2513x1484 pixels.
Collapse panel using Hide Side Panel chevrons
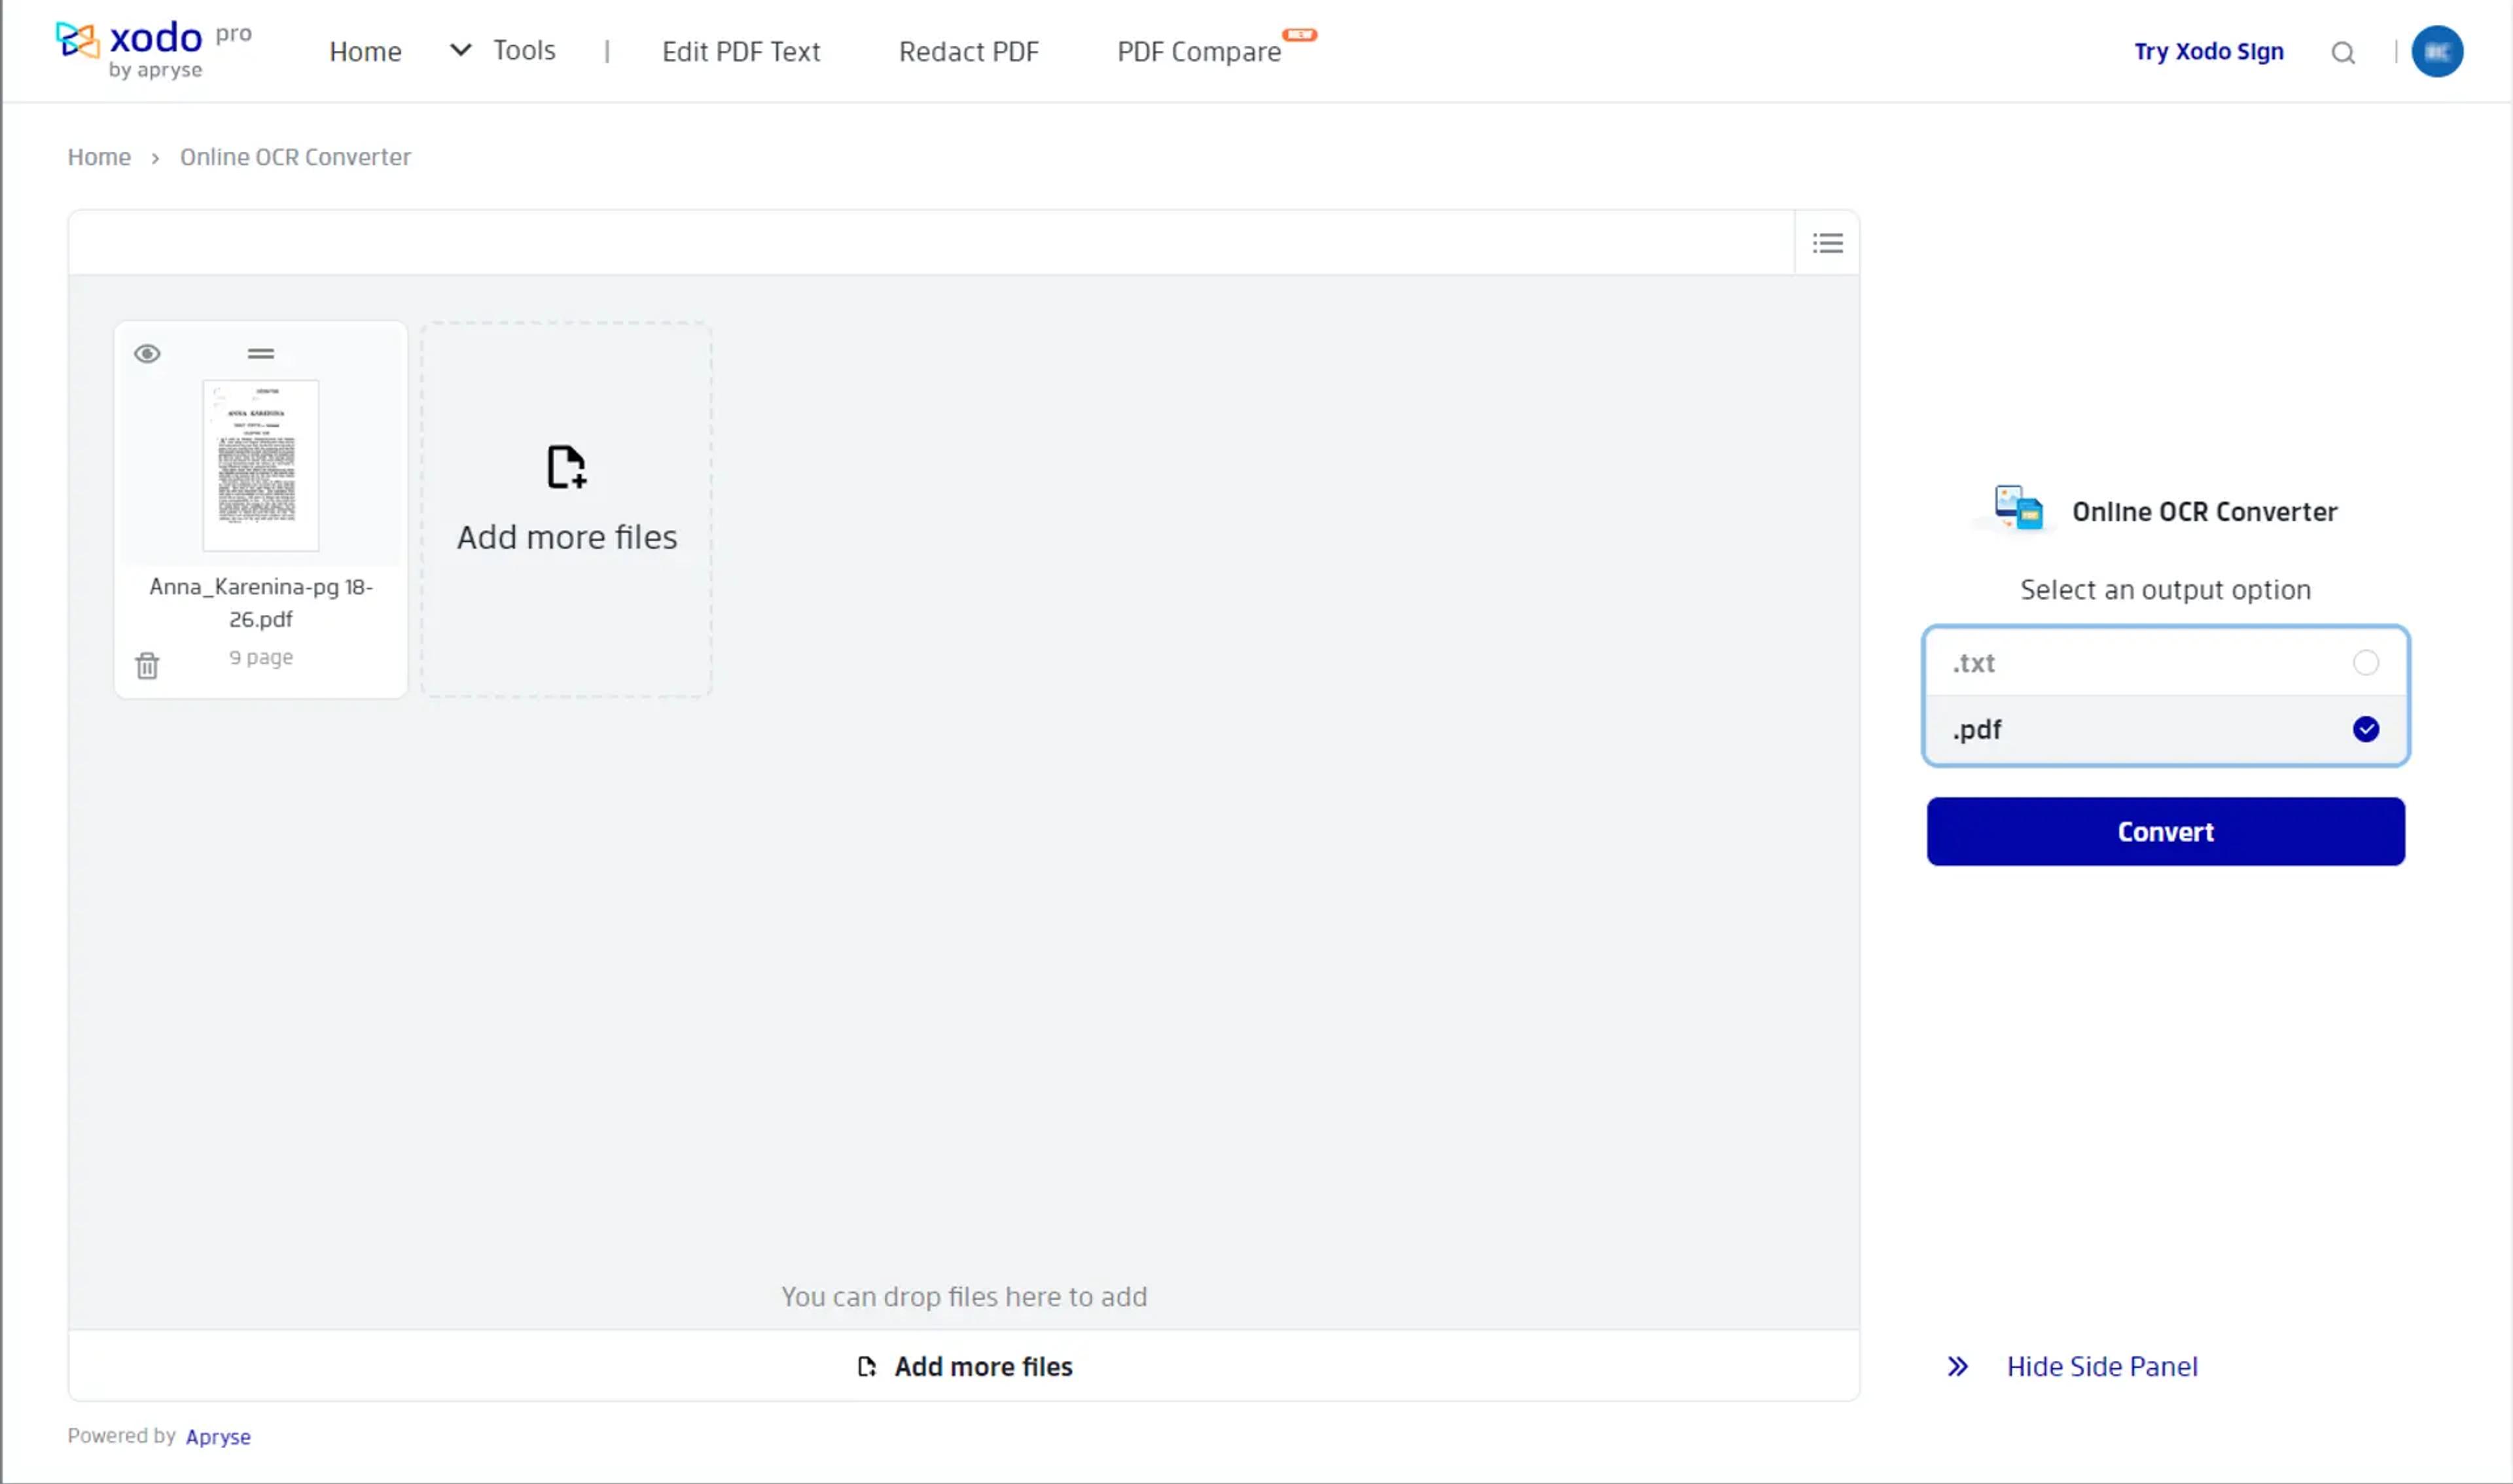click(1957, 1367)
